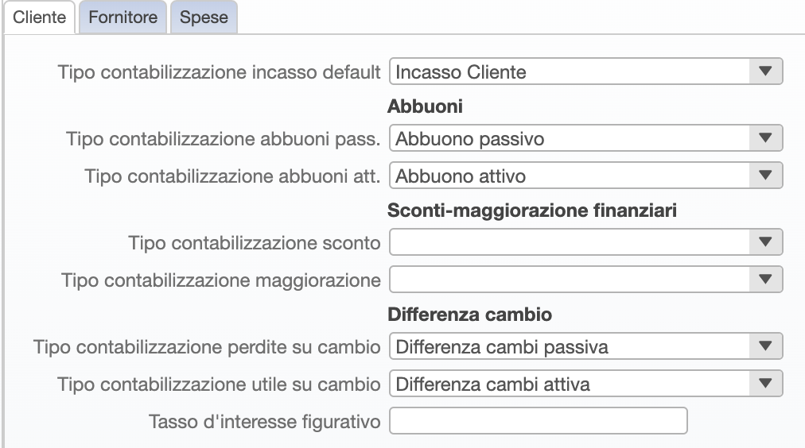Switch to the Fornitore tab

(122, 17)
